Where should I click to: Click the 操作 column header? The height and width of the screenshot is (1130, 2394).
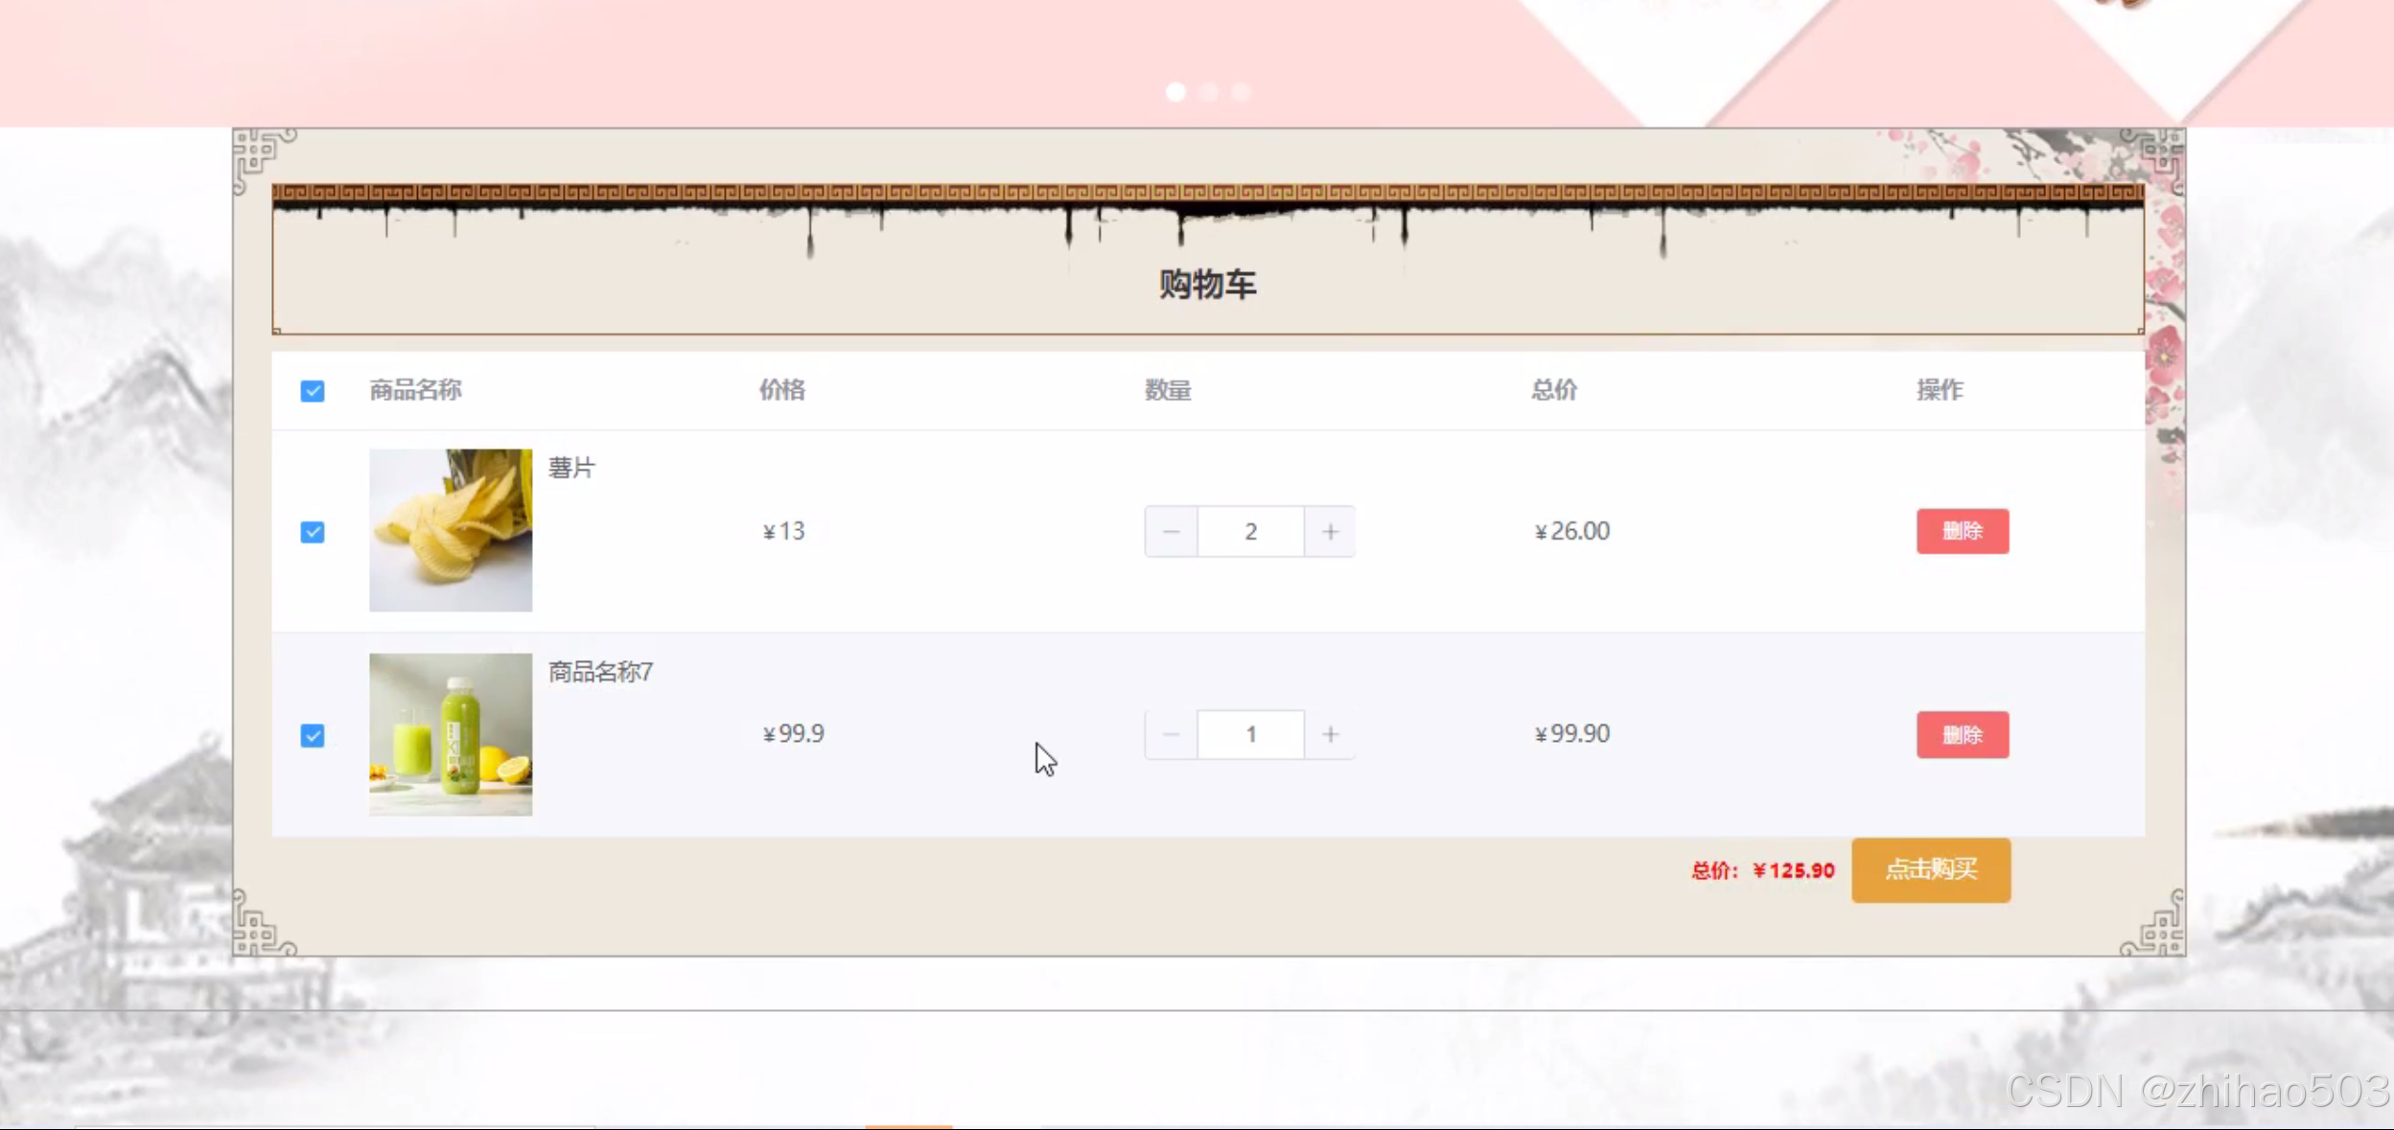[x=1941, y=390]
